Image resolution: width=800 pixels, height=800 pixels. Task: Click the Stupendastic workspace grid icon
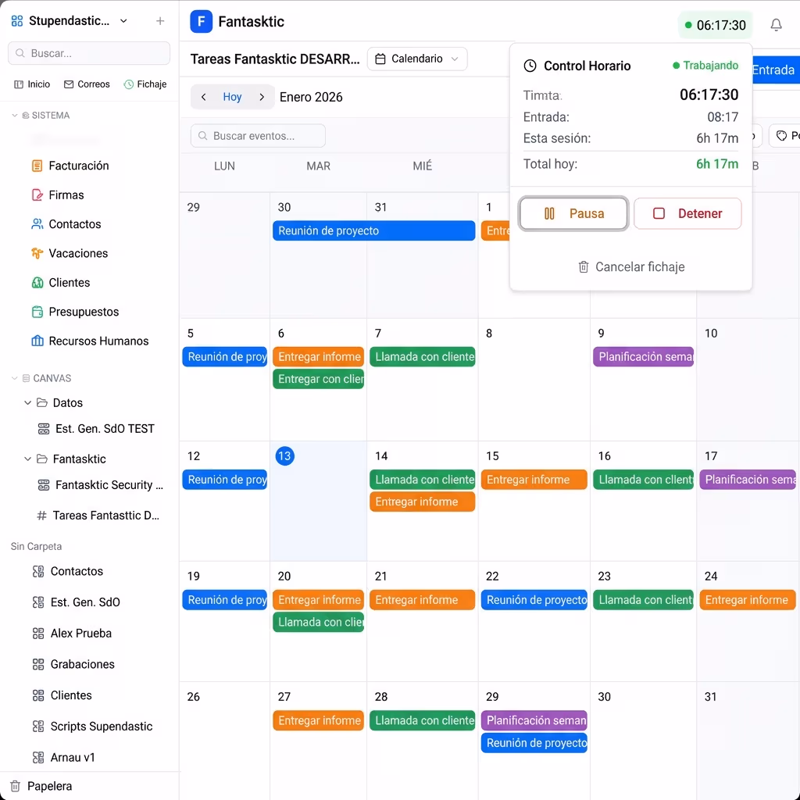(x=17, y=21)
